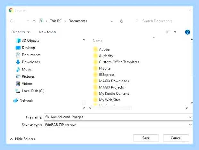This screenshot has height=150, width=199.
Task: Click the Videos film icon
Action: [18, 84]
